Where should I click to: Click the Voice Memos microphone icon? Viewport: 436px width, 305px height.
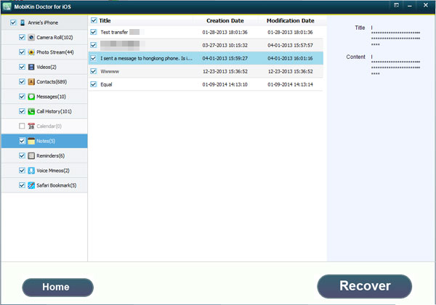click(31, 171)
